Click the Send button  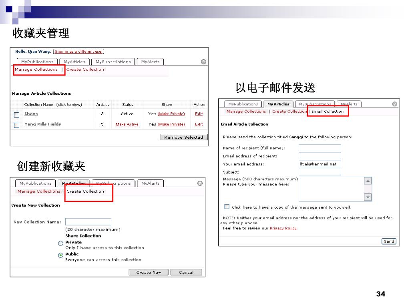click(x=389, y=241)
